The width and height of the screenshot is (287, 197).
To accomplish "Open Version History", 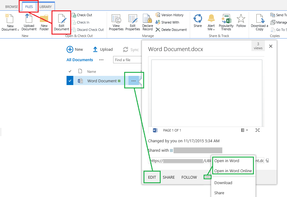I will click(170, 15).
